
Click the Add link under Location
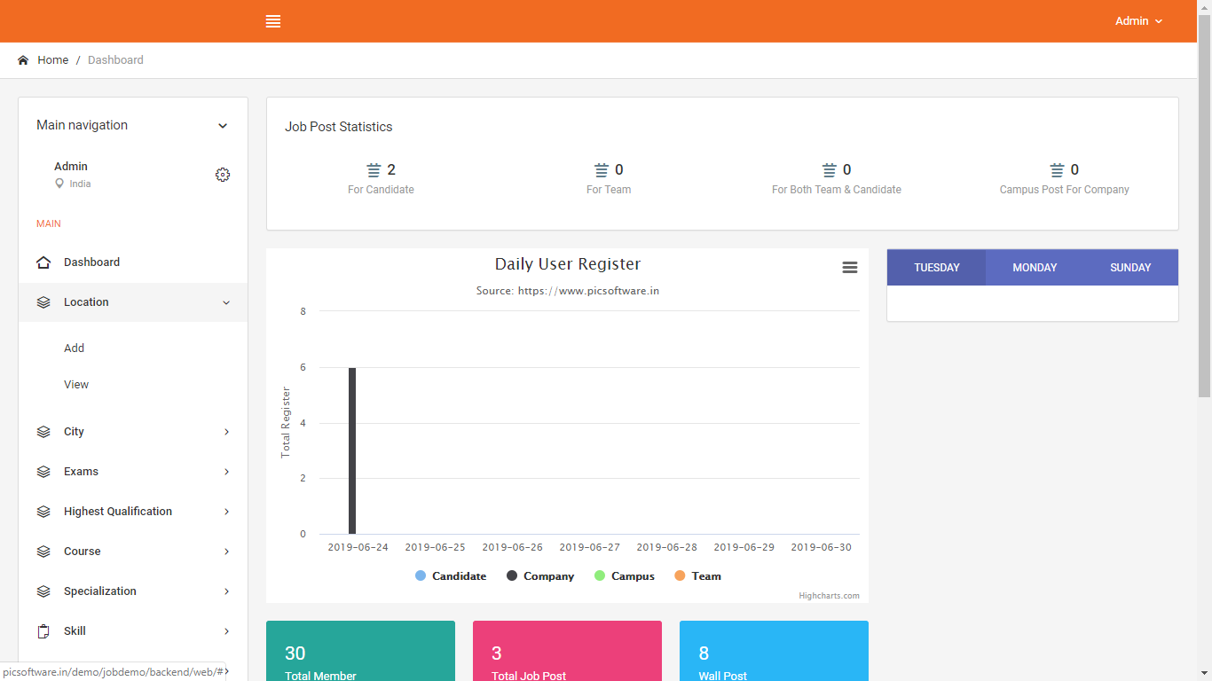click(x=75, y=348)
